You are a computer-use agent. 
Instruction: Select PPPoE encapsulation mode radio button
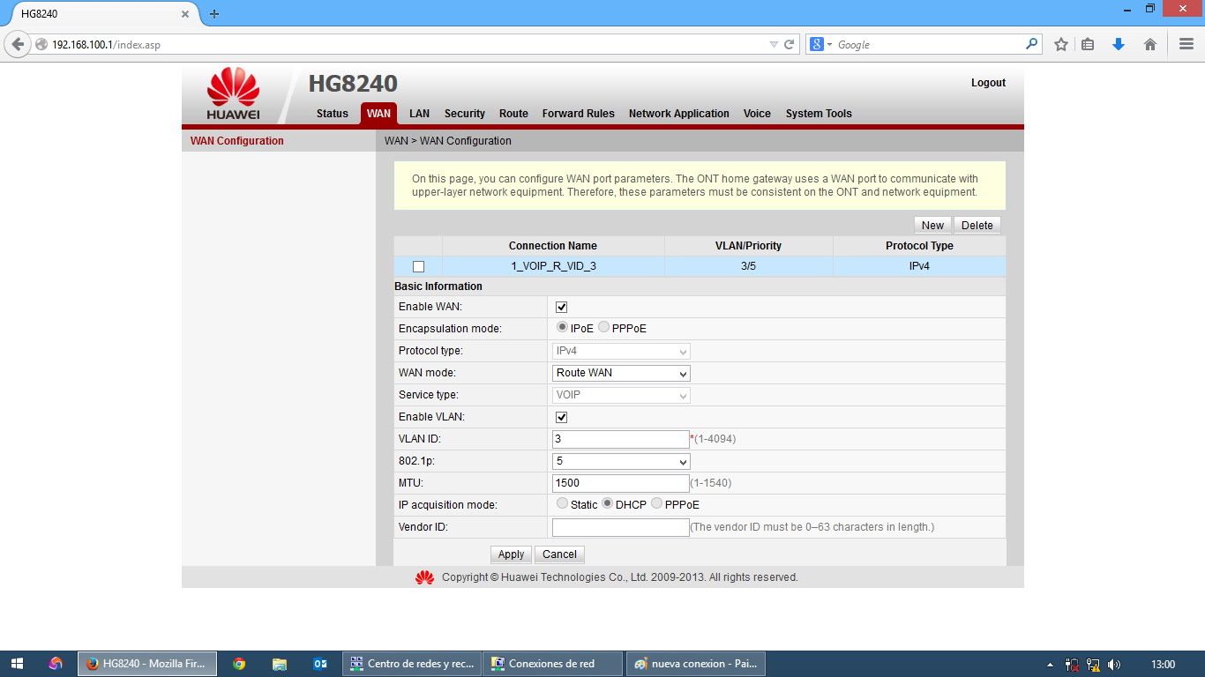[604, 327]
